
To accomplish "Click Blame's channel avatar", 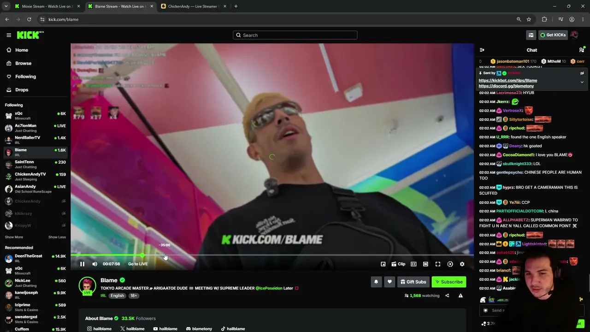I will click(x=87, y=286).
